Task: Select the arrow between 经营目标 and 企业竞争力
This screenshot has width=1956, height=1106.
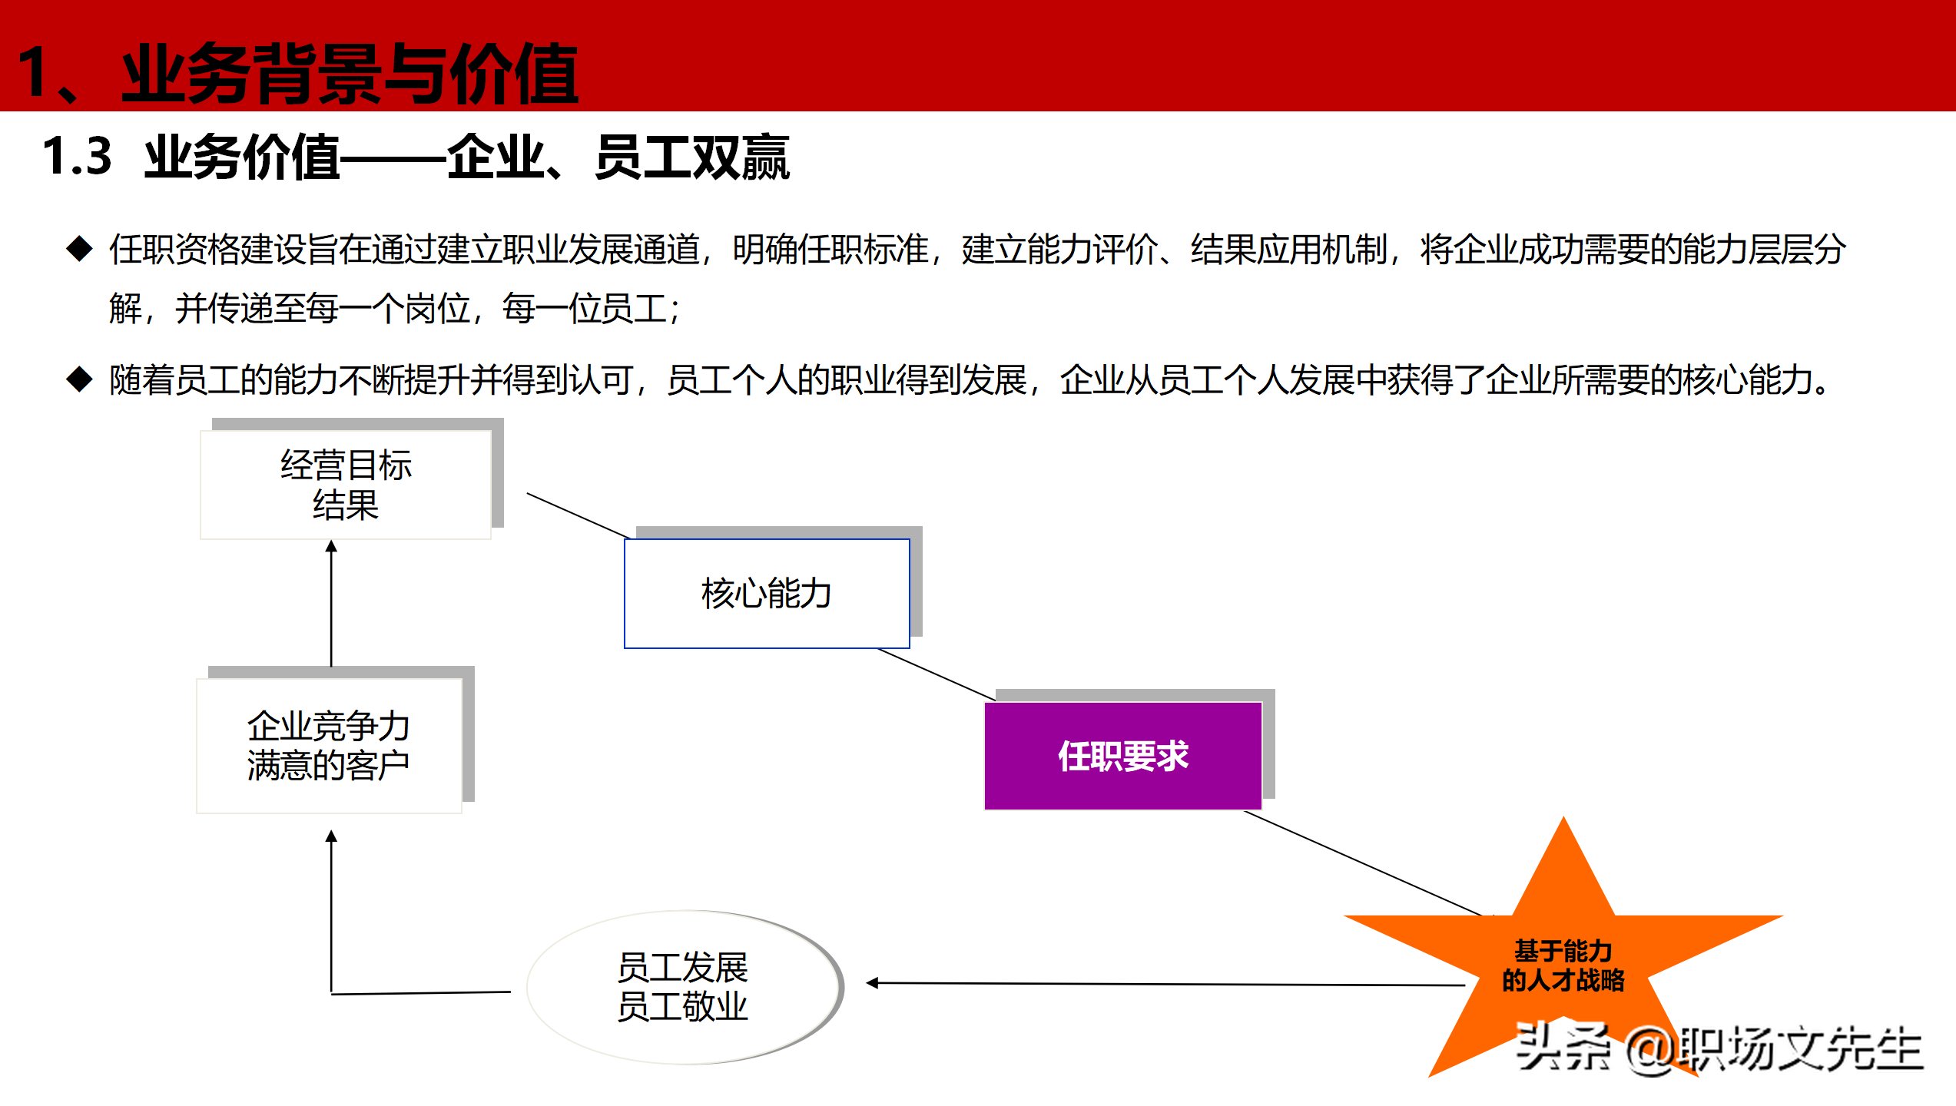Action: coord(331,607)
